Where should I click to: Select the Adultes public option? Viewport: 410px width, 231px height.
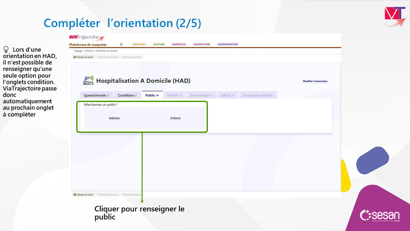coord(114,118)
